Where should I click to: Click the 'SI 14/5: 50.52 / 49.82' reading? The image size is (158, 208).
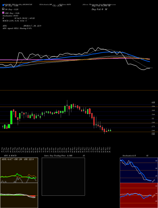tap(24, 18)
